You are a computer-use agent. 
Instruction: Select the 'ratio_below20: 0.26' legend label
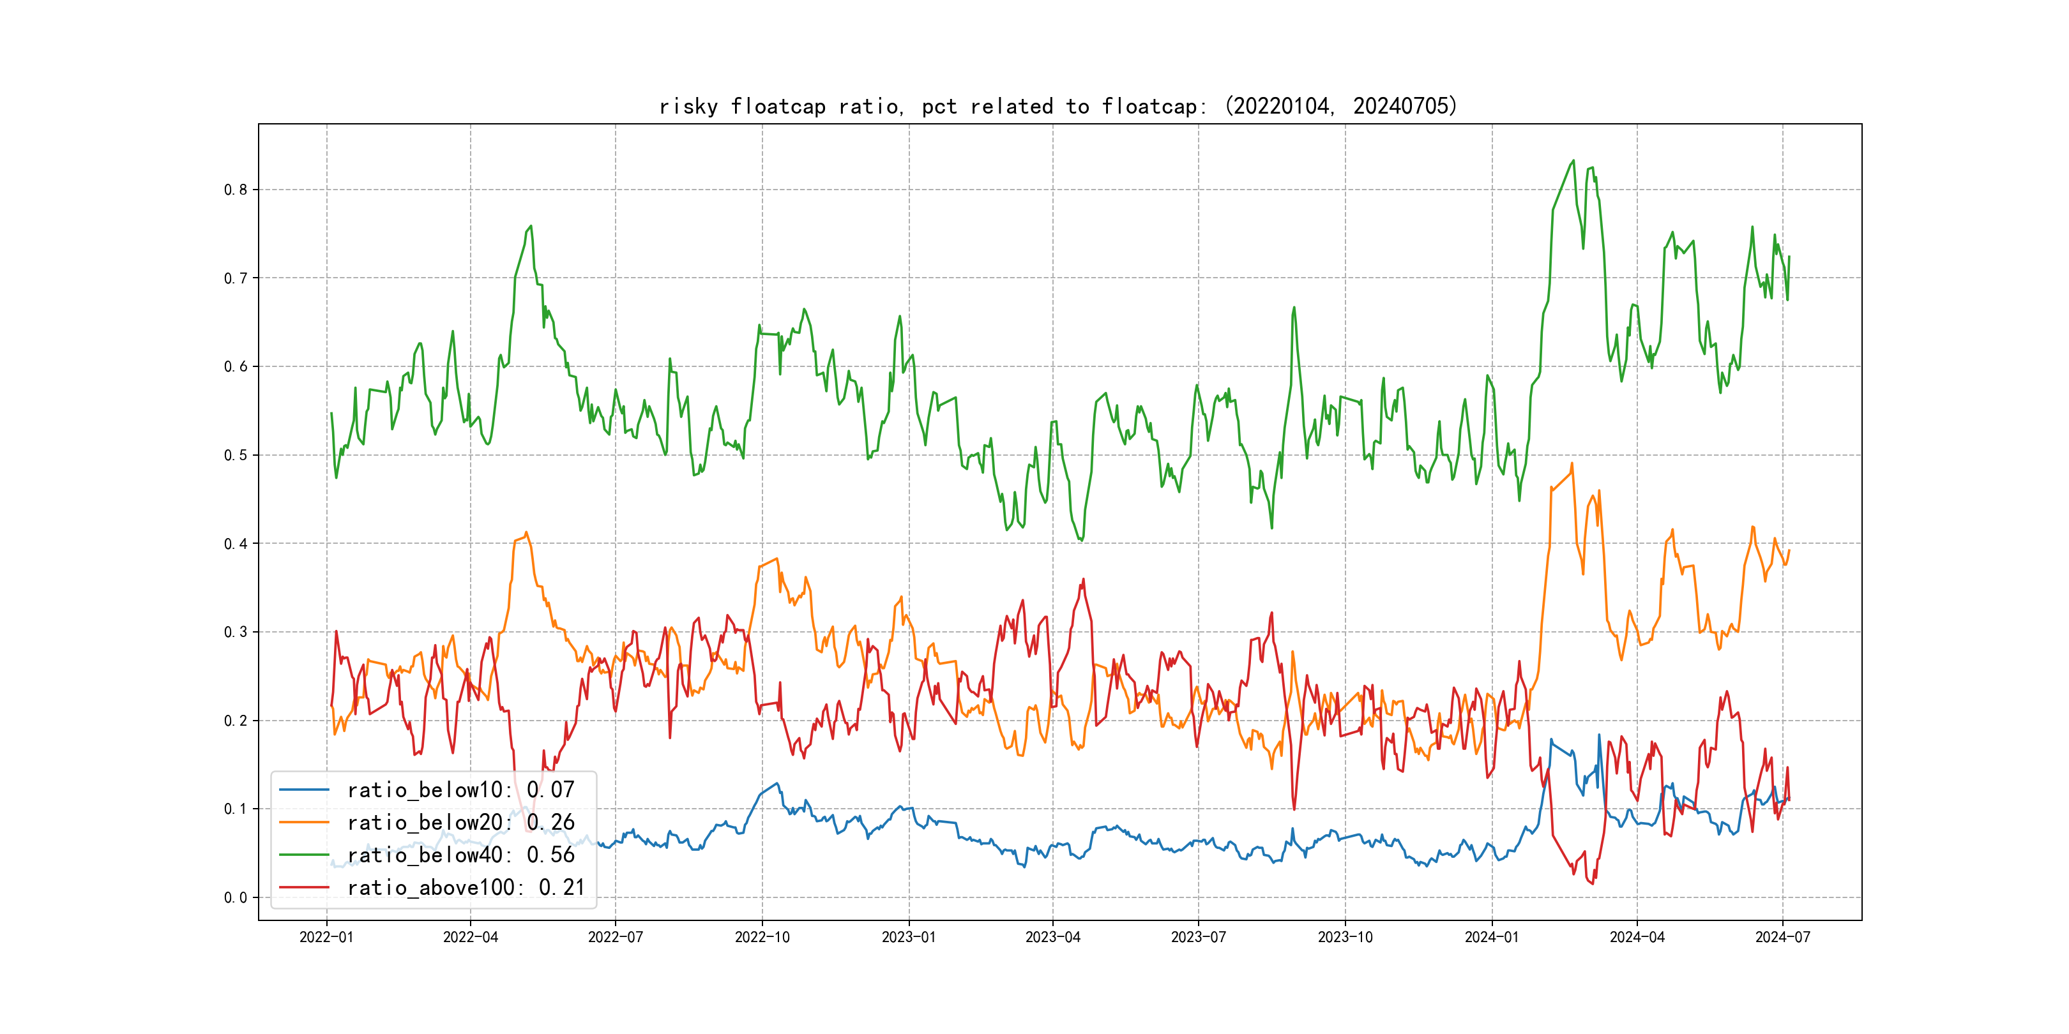coord(460,822)
